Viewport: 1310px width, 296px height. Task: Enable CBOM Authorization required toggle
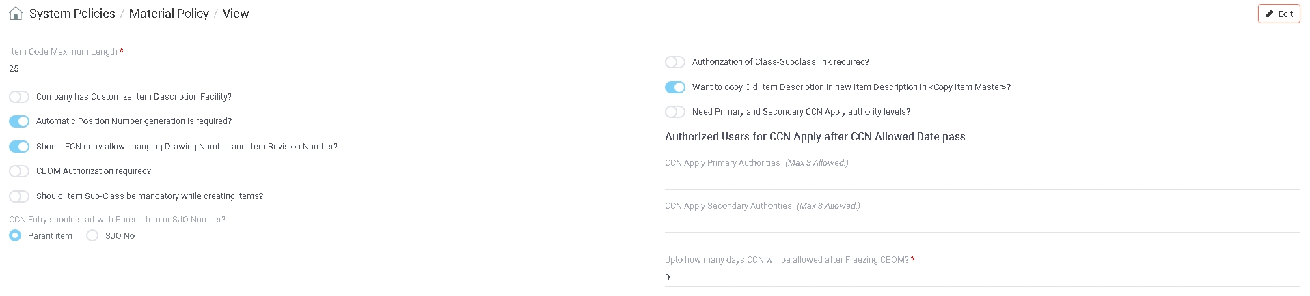coord(19,171)
